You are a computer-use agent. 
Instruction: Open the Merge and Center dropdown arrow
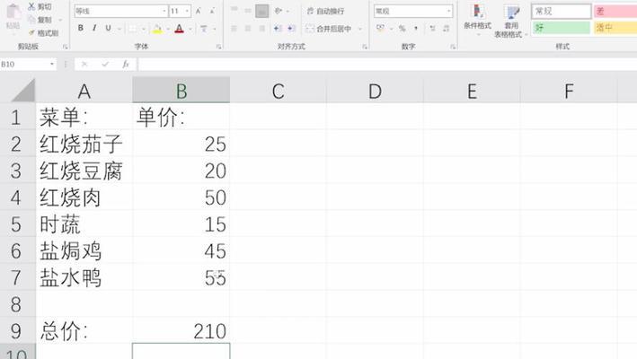[359, 29]
